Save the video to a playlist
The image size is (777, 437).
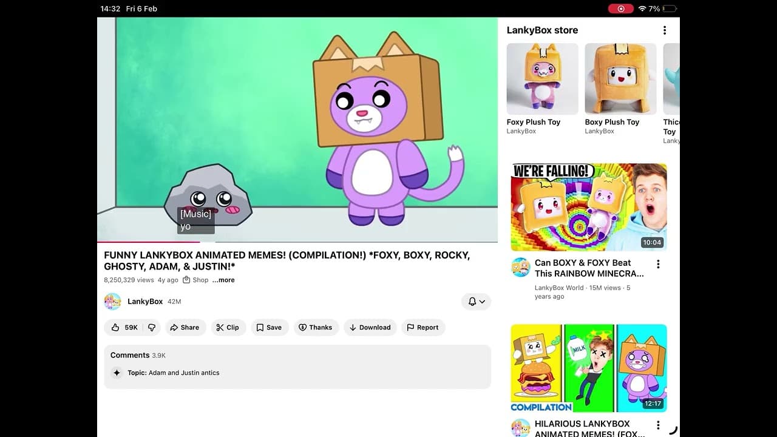pos(269,327)
